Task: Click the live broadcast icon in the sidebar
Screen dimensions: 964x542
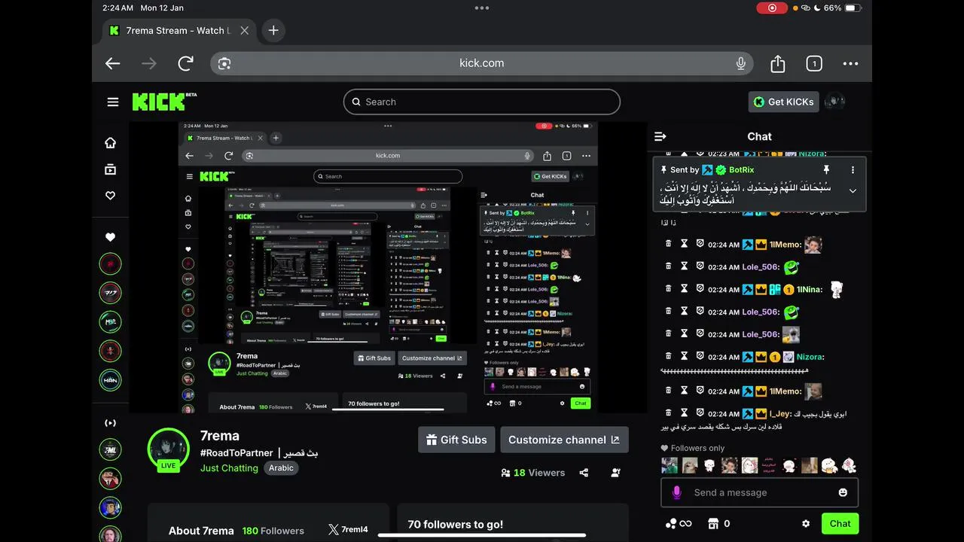Action: coord(110,423)
